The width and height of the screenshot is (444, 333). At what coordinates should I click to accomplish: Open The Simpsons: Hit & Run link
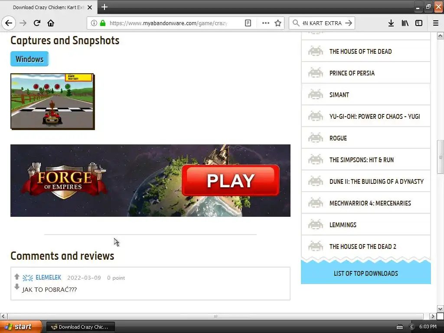point(362,160)
